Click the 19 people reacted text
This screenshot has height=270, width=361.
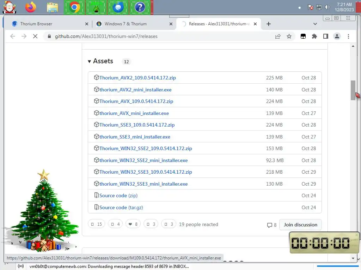click(198, 224)
